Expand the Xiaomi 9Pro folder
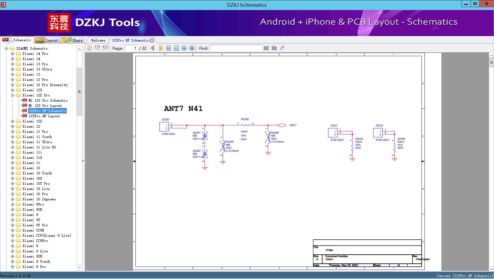494x279 pixels. (13, 204)
